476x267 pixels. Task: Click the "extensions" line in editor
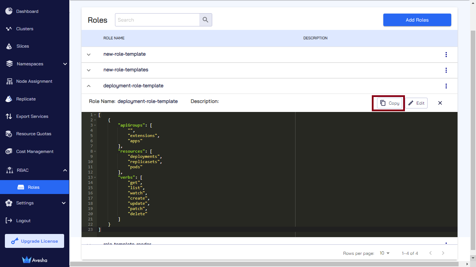coord(143,136)
